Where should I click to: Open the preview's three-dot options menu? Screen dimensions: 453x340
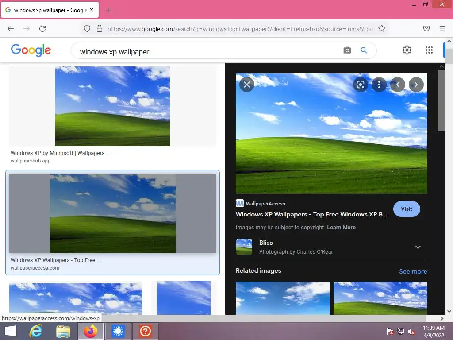[379, 85]
